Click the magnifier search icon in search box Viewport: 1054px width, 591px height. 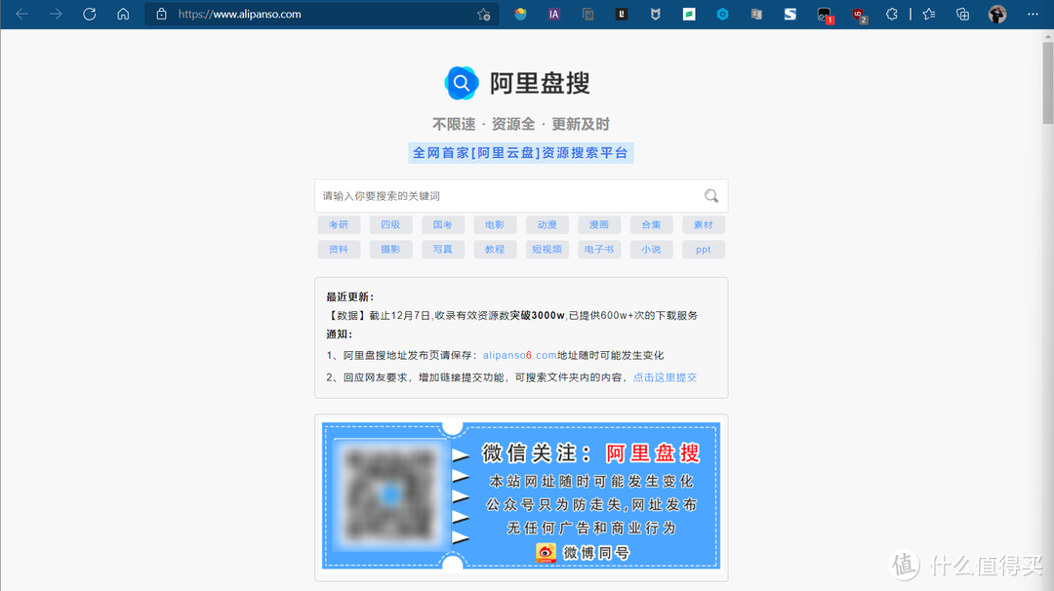pos(711,195)
